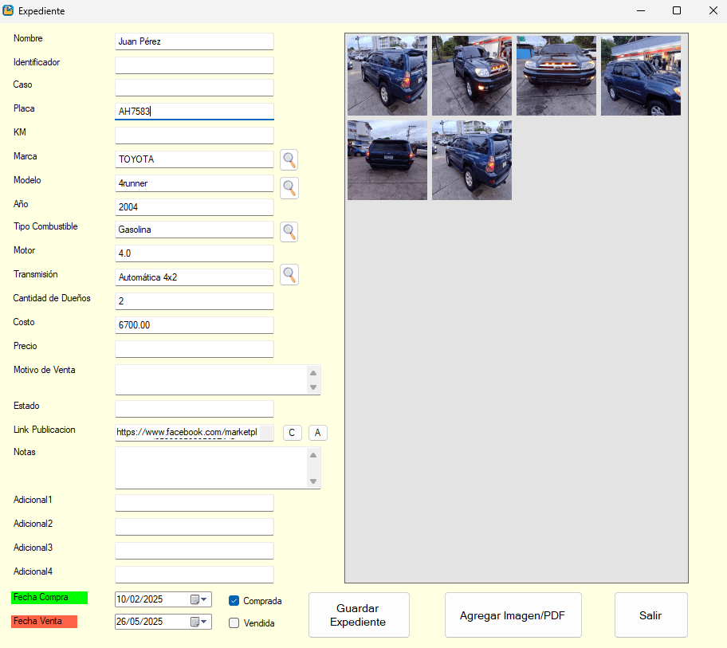This screenshot has width=727, height=648.
Task: Select the fourth thumbnail showing side profile
Action: coord(641,75)
